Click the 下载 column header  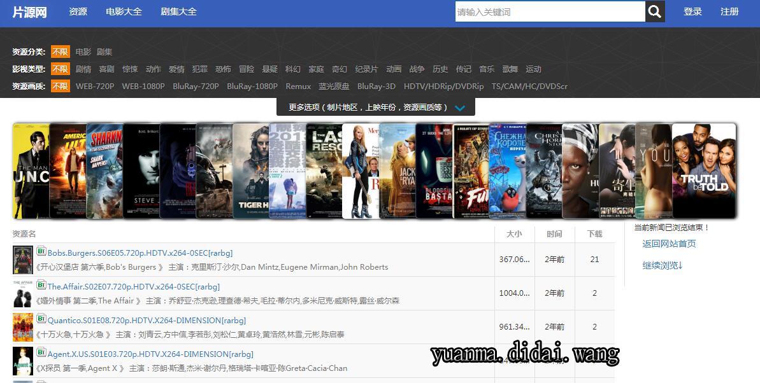click(595, 234)
